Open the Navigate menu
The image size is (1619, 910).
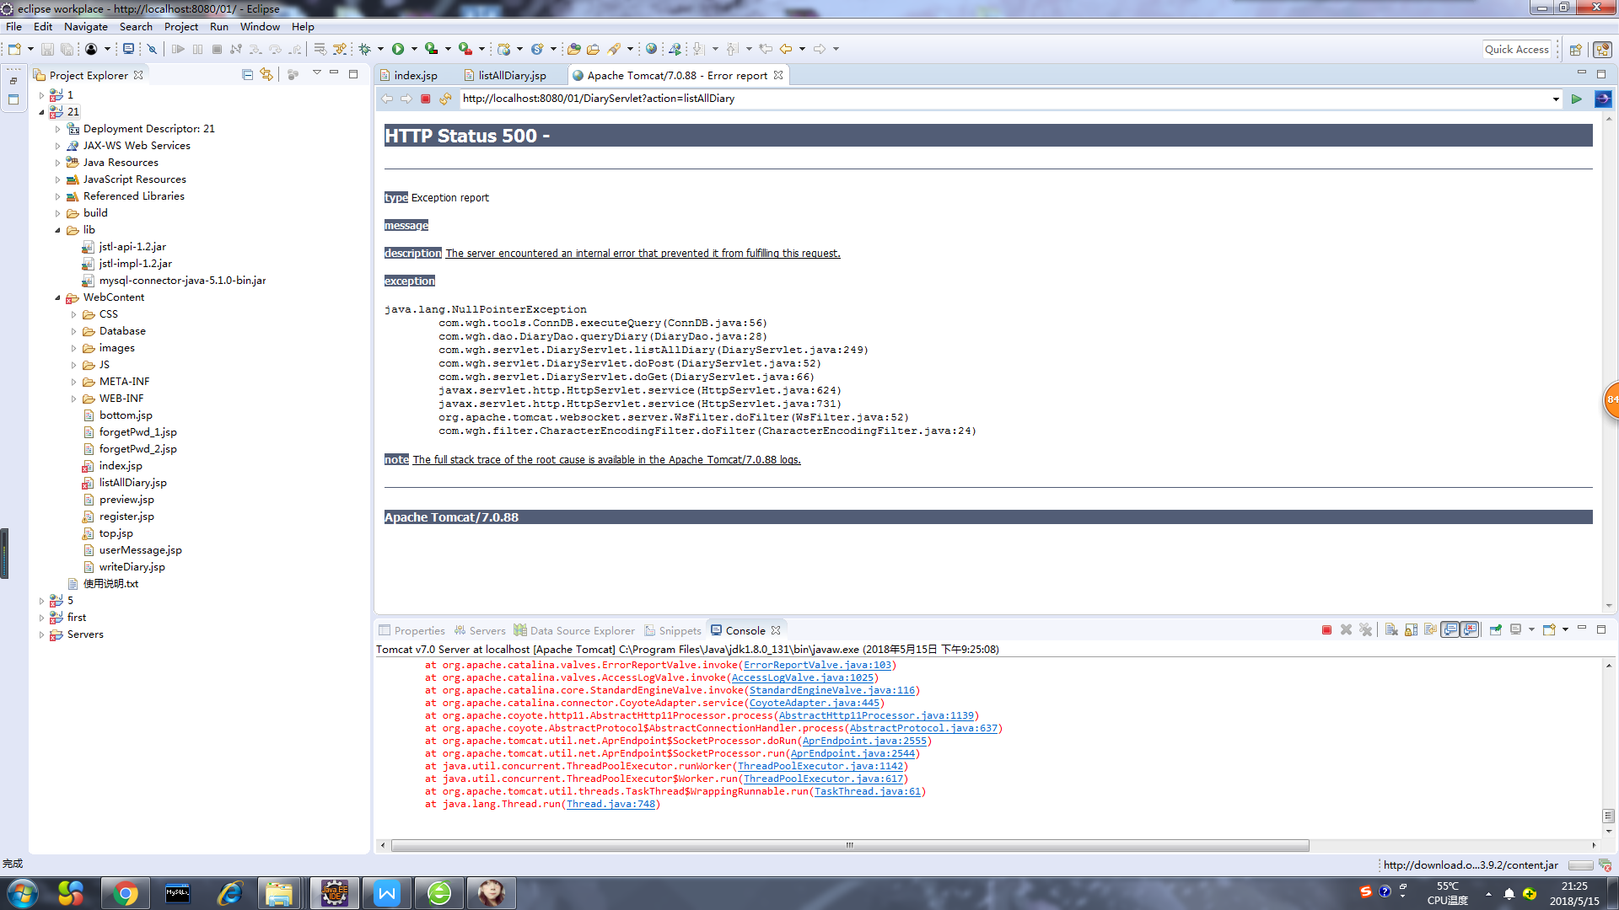(86, 26)
